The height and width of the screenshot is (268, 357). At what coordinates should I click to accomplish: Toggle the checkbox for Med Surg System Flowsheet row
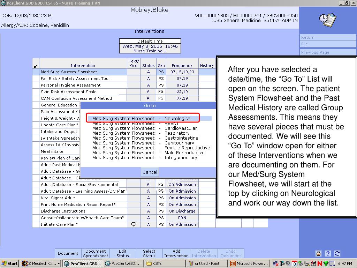(x=36, y=72)
